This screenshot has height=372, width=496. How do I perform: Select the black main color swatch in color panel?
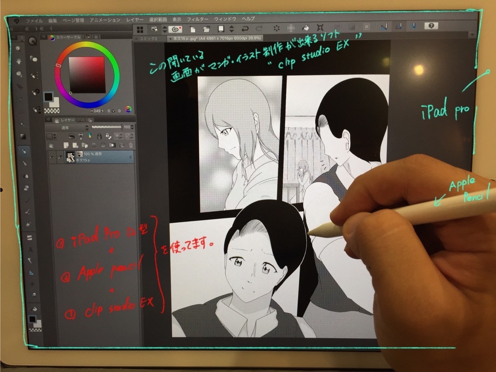pos(49,97)
